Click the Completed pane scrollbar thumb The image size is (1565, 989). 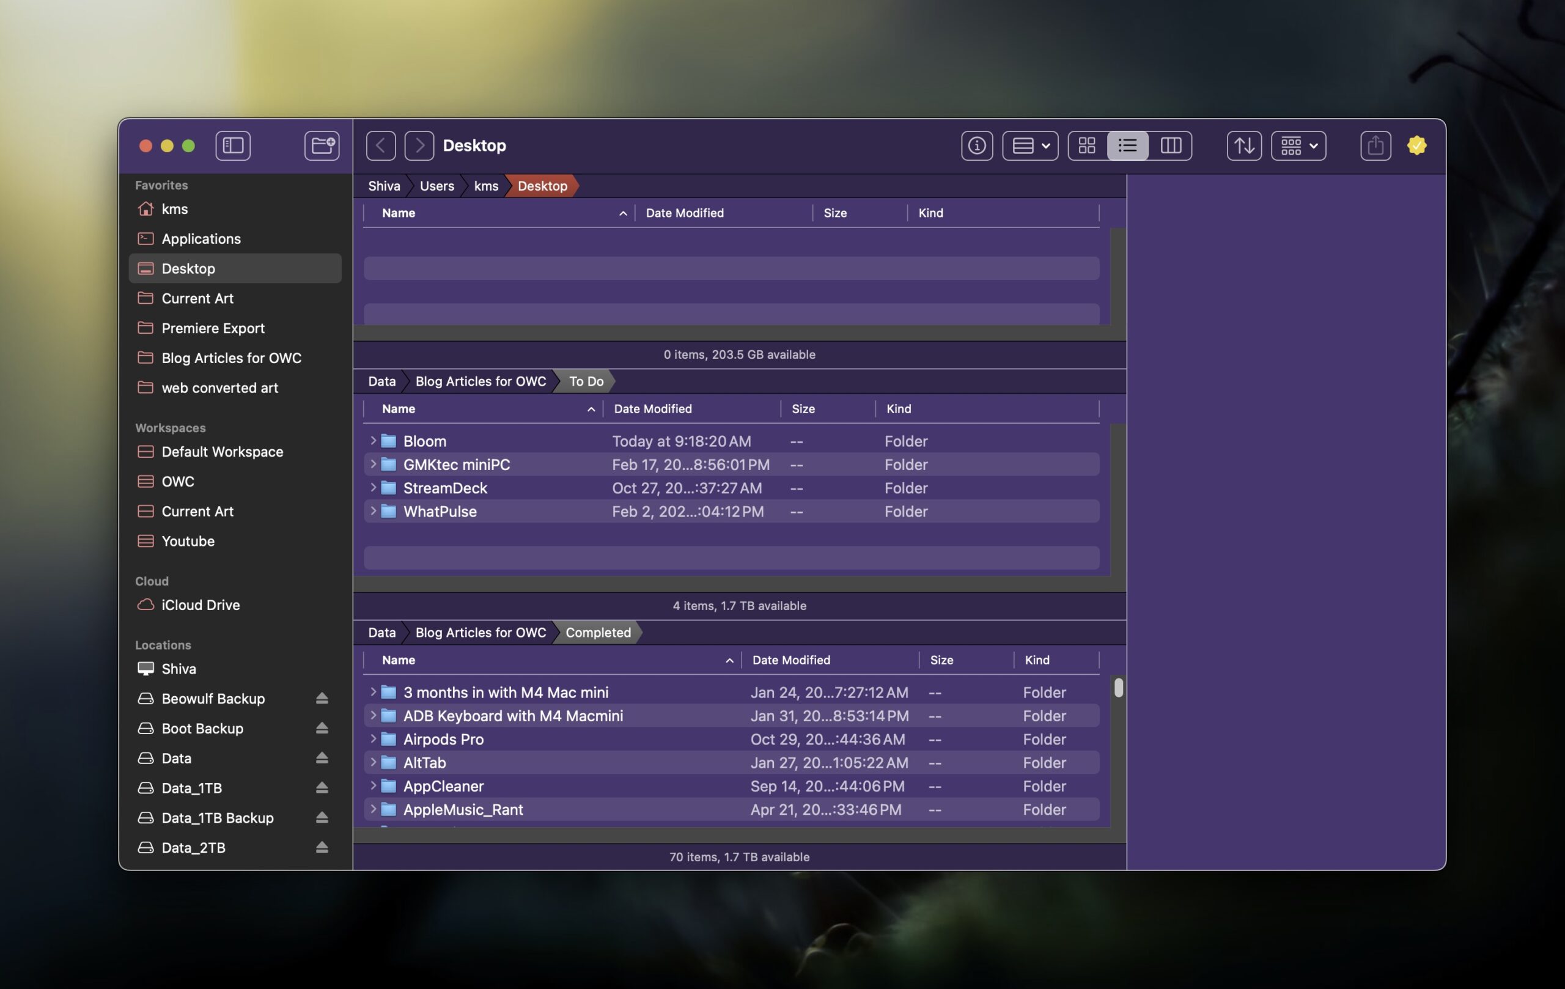tap(1118, 688)
